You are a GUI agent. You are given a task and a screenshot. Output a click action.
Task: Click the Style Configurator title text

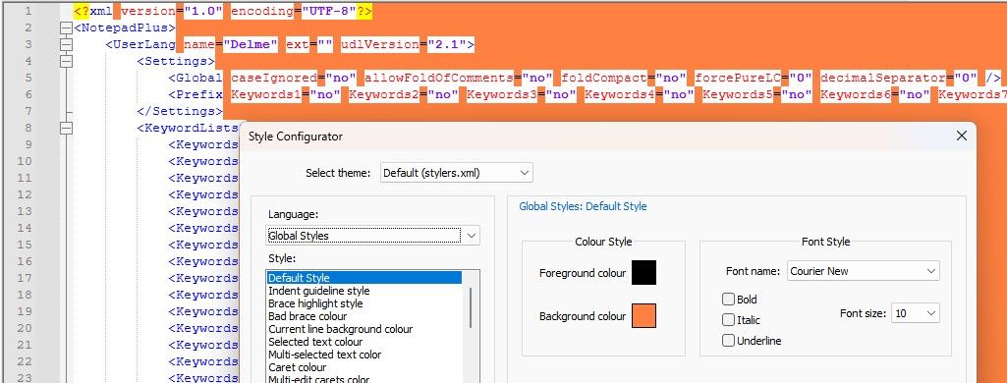[296, 137]
